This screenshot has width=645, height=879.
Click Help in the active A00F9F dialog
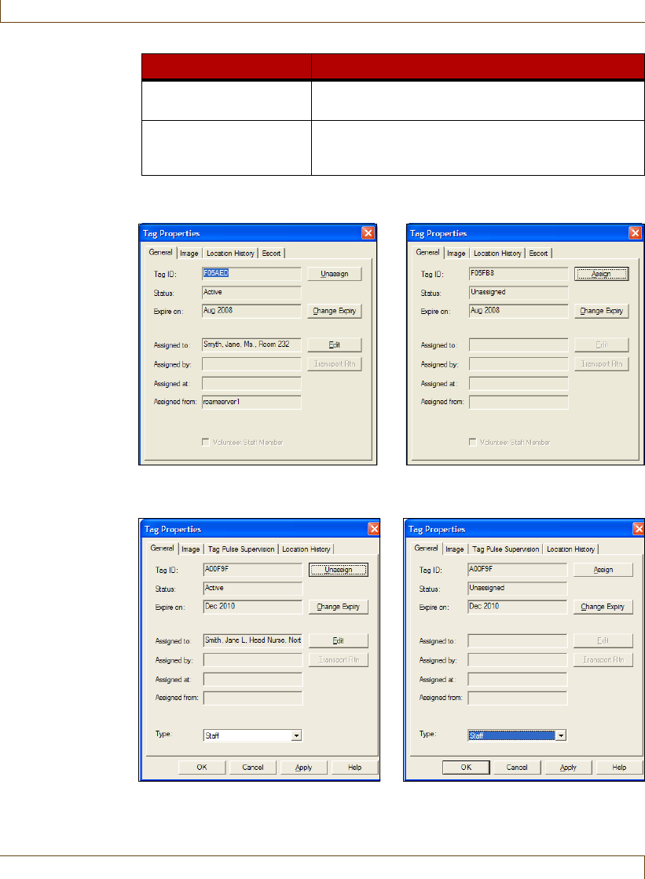355,768
